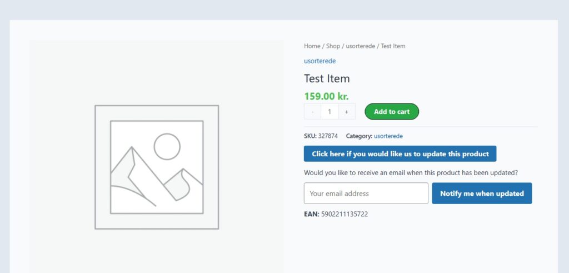
Task: Click Notify me when updated
Action: tap(482, 193)
